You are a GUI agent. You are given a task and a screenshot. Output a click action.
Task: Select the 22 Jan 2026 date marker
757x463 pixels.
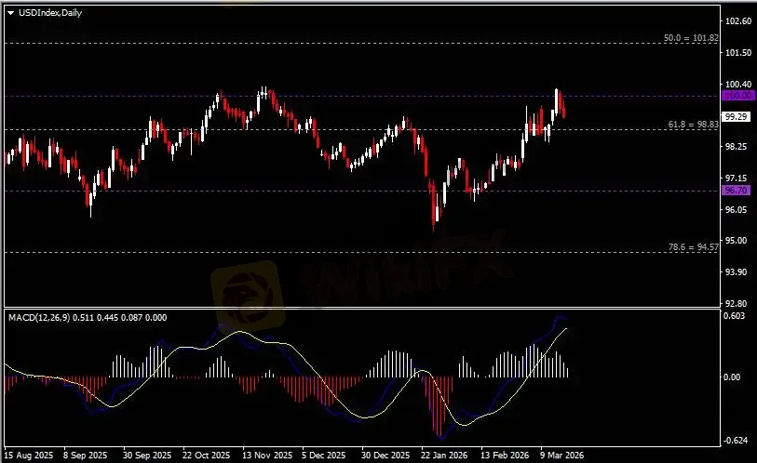(443, 456)
